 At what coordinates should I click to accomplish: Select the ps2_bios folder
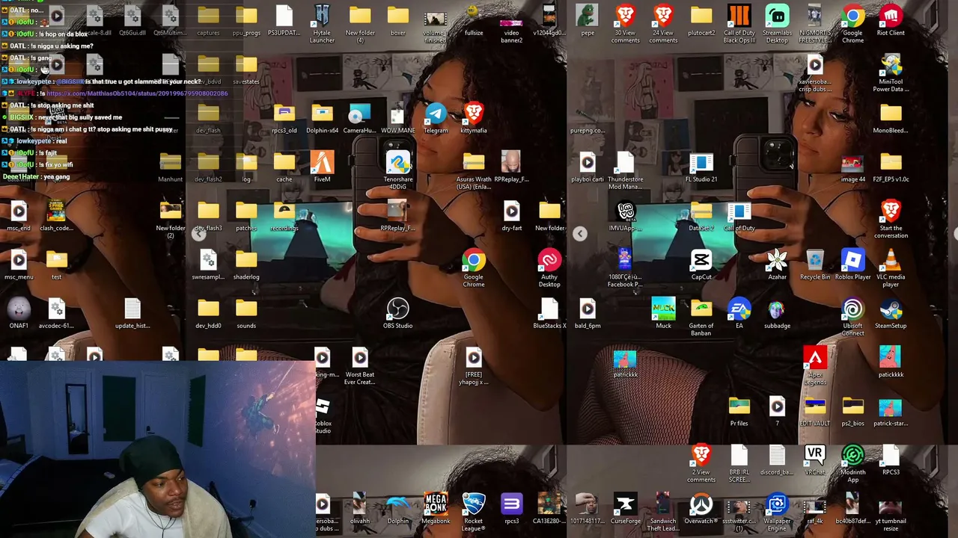click(x=852, y=411)
